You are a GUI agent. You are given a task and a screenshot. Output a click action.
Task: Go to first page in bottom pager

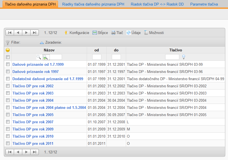(x=10, y=152)
